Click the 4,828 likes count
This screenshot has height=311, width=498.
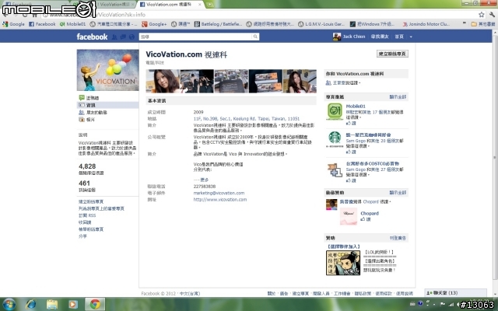coord(87,166)
